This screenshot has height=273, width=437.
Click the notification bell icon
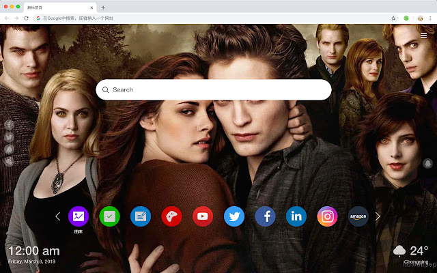coord(427,163)
